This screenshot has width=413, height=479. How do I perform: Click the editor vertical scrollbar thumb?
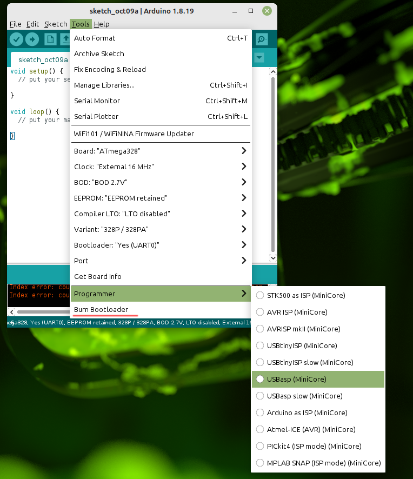(x=273, y=165)
